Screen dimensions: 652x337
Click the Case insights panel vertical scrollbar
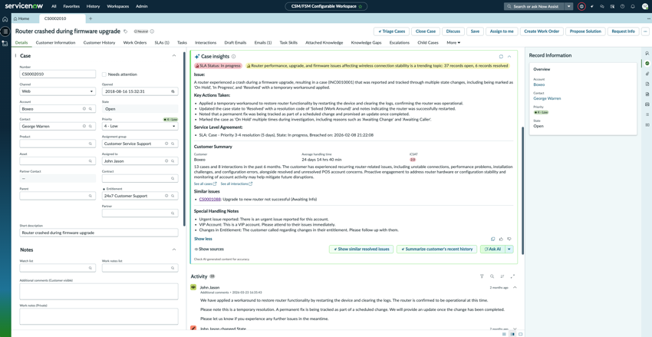point(522,190)
